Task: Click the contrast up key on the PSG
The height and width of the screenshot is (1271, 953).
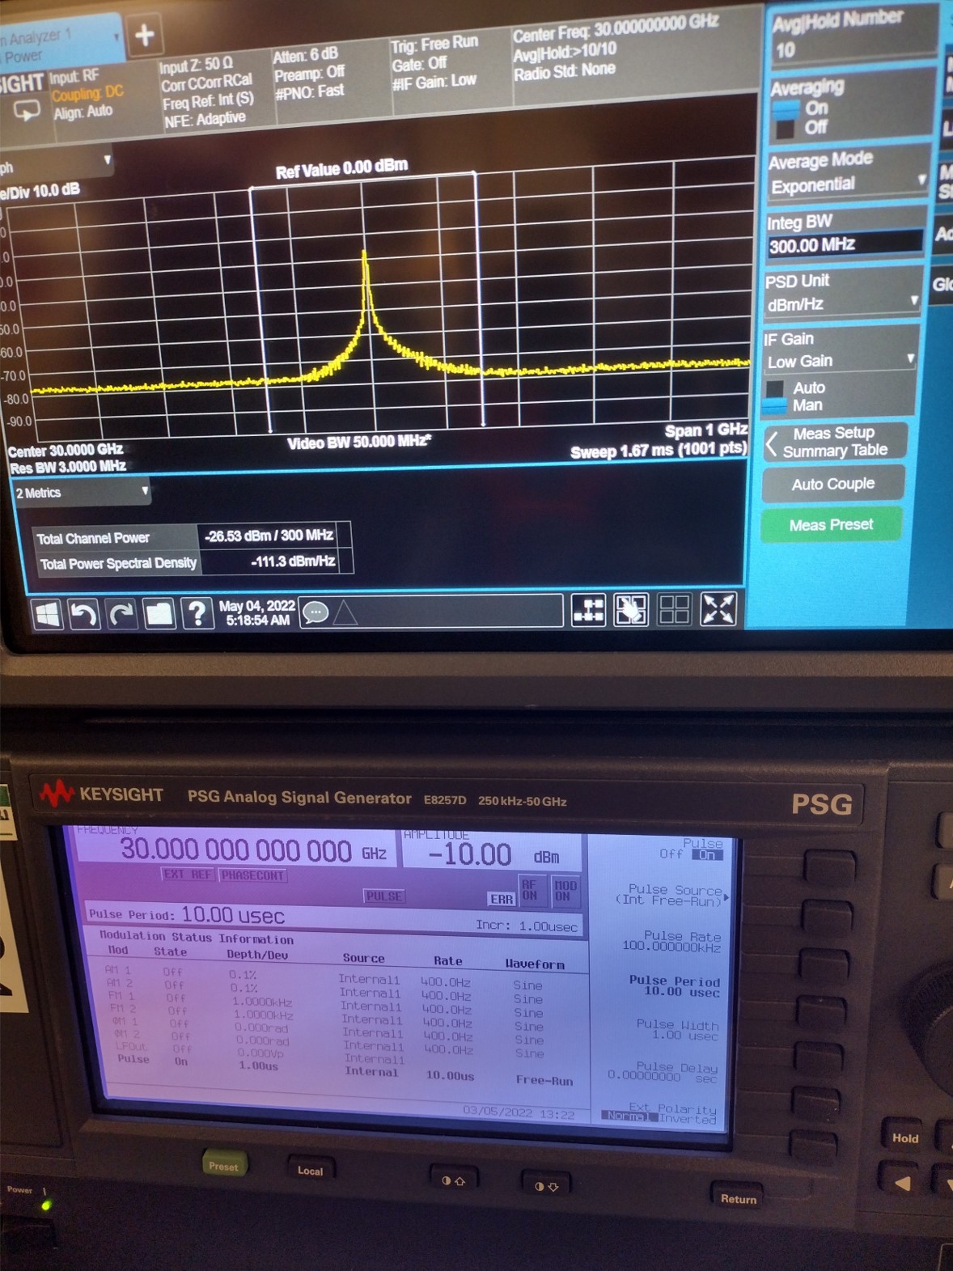Action: click(453, 1180)
